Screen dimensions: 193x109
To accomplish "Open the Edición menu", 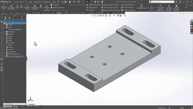I will coord(22,2).
